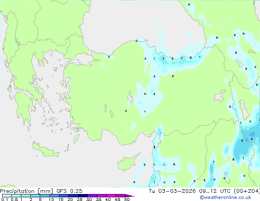Click the above-50 arrow tip of legend
The image size is (260, 201).
130,196
